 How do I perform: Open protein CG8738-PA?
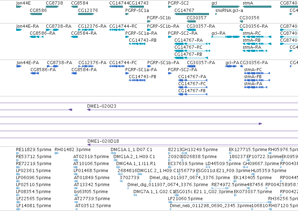[x=60, y=63]
